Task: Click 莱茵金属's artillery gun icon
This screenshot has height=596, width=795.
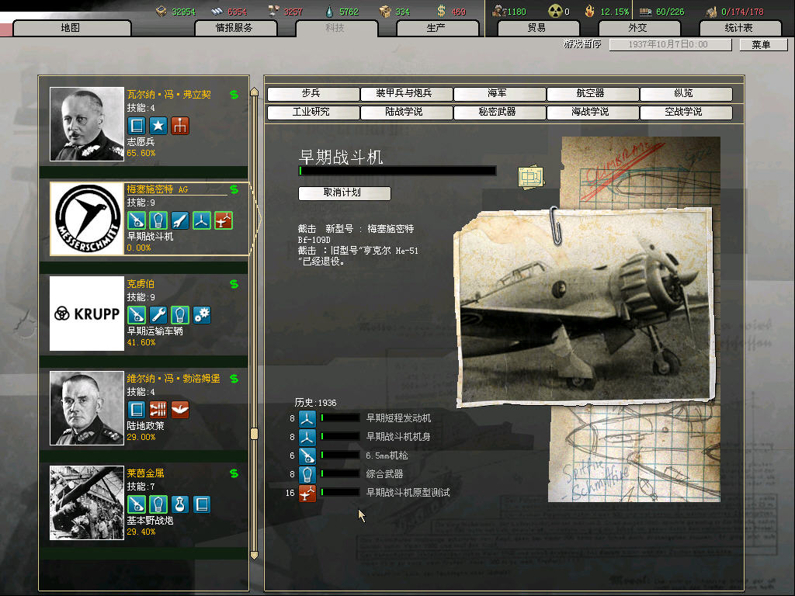Action: tap(137, 504)
